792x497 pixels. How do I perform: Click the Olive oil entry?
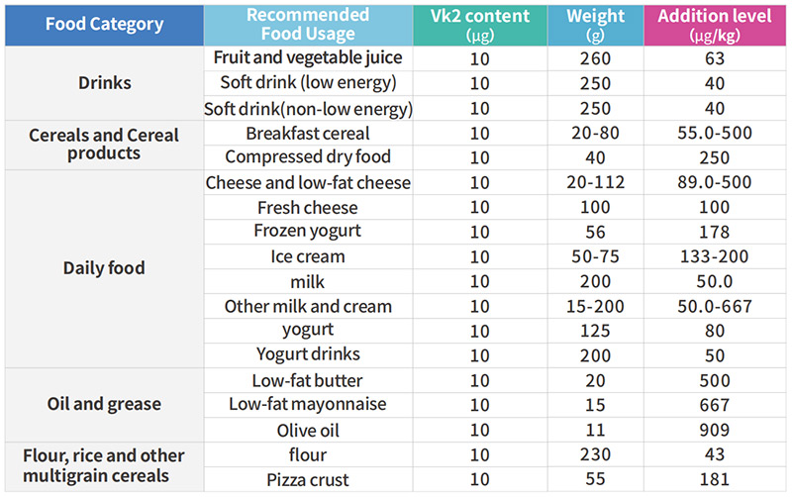307,429
